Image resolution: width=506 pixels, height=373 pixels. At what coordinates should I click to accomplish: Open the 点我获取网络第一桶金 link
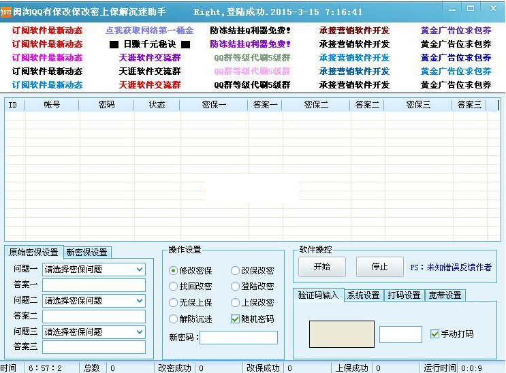149,31
